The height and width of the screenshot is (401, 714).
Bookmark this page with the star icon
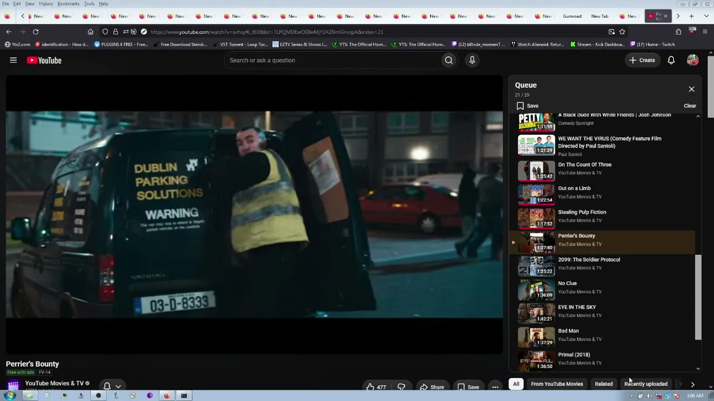click(x=622, y=32)
